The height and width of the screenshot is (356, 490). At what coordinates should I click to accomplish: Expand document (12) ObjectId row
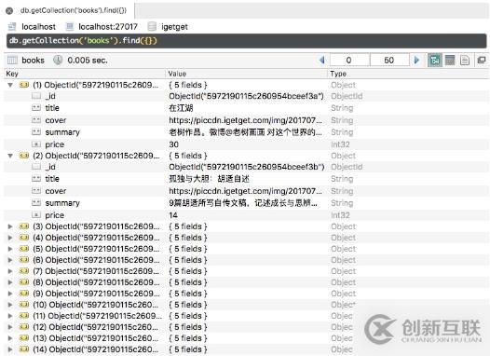coord(10,327)
